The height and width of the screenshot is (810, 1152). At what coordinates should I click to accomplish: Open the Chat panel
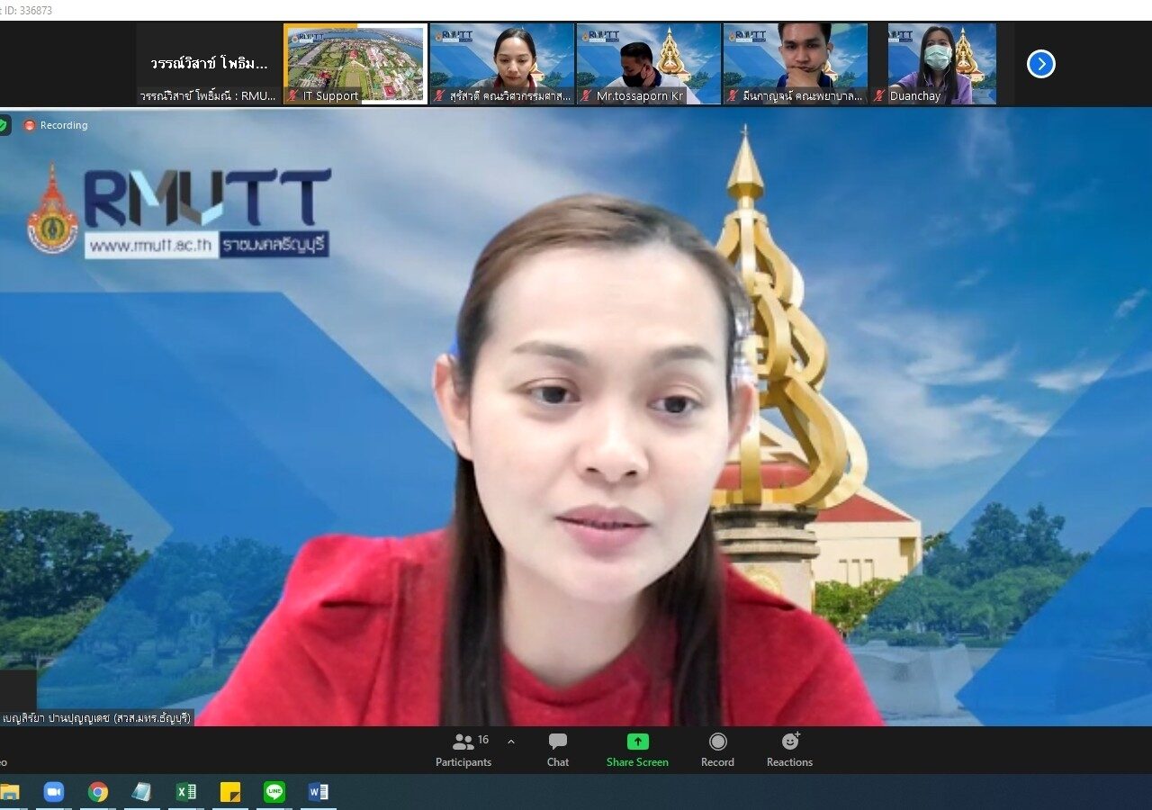point(558,750)
